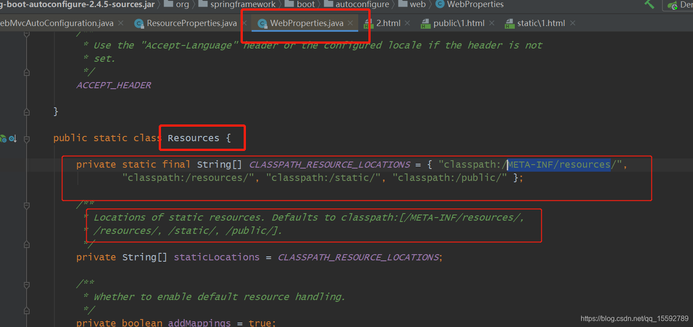Switch to the WebMvcAutoConfiguration.java tab
Image resolution: width=693 pixels, height=327 pixels.
[57, 23]
